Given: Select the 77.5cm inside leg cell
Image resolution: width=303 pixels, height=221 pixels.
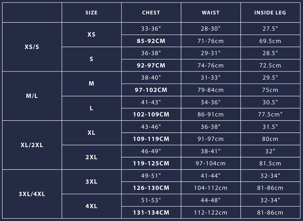Looking at the screenshot, I should 270,114.
